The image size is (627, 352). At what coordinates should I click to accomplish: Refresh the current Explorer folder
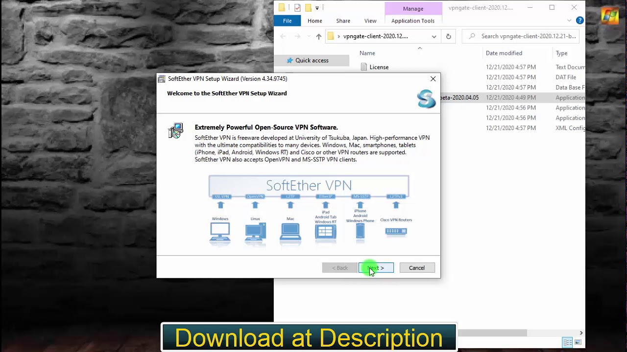click(448, 36)
